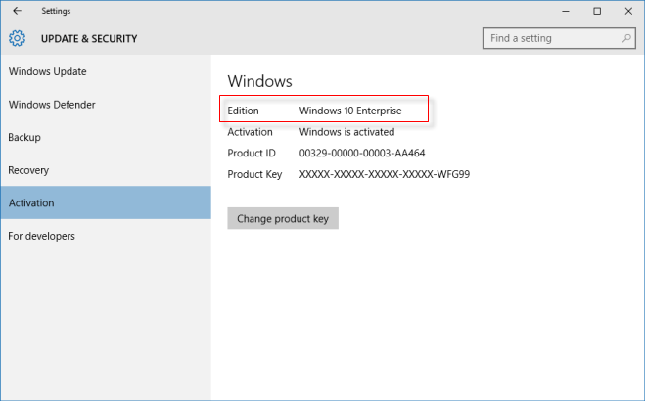This screenshot has width=645, height=401.
Task: Click the Windows heading
Action: coord(260,81)
